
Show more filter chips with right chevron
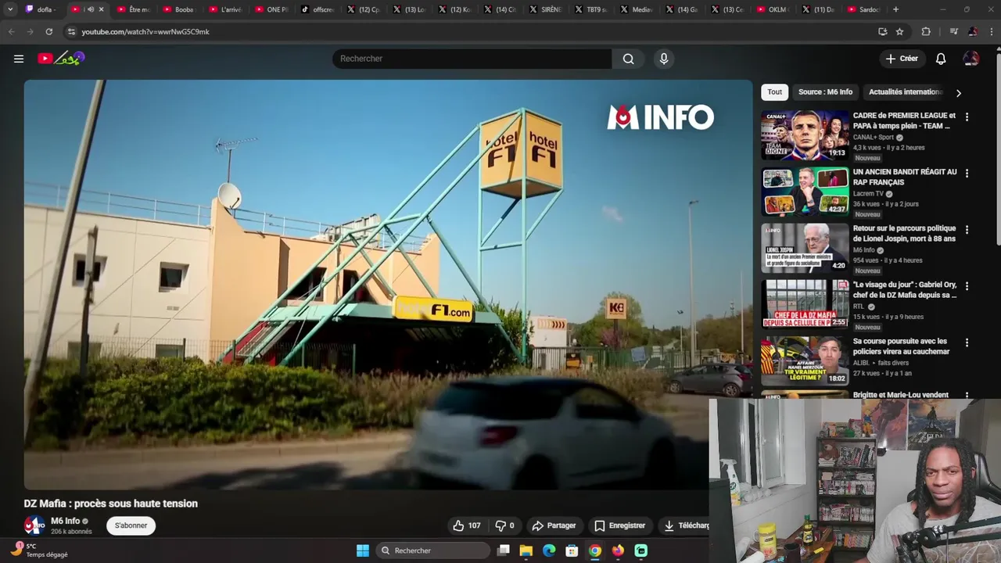point(958,93)
